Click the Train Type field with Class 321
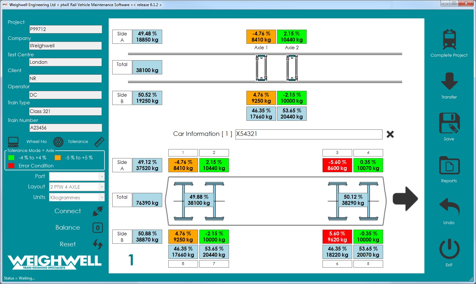 coord(65,111)
